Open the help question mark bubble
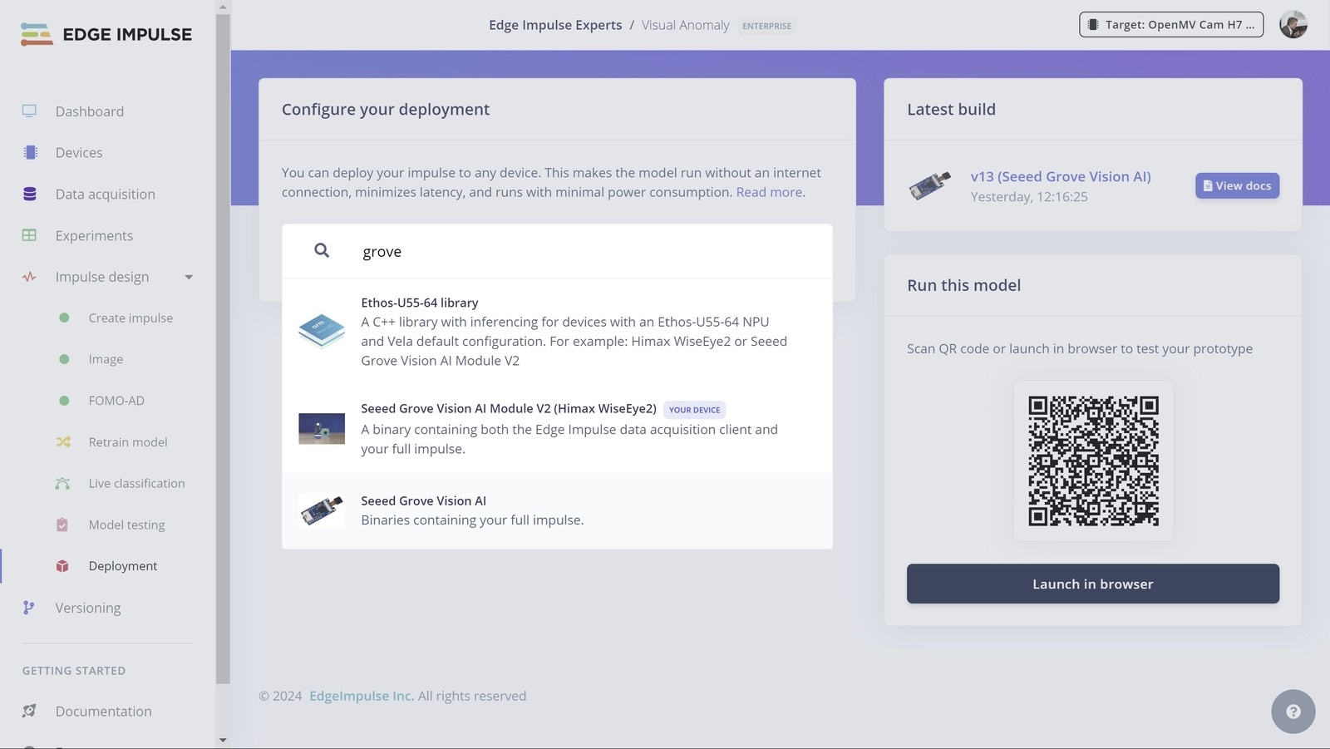The image size is (1330, 749). coord(1293,712)
